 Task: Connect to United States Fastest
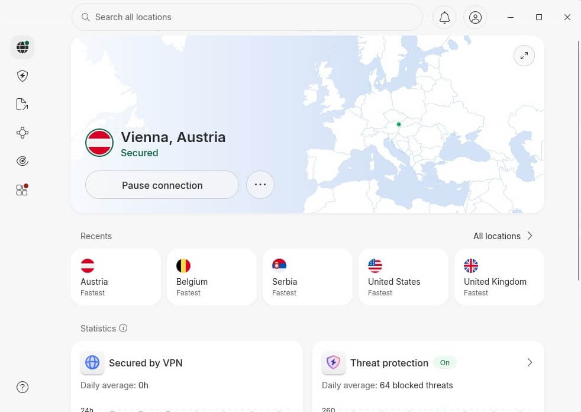[404, 277]
